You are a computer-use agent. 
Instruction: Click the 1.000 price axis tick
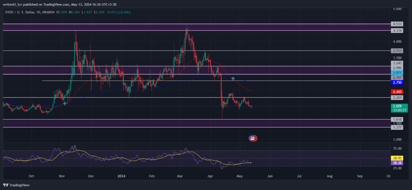[x=397, y=140]
